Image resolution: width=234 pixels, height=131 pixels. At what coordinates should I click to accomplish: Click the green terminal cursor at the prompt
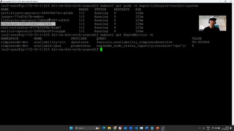pos(101,49)
